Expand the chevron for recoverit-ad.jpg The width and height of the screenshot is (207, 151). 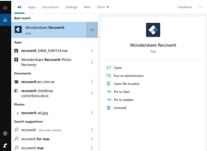(92, 113)
